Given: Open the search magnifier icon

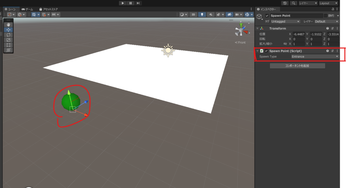Looking at the screenshot, I should [x=294, y=3].
